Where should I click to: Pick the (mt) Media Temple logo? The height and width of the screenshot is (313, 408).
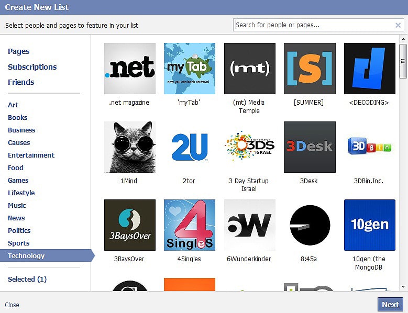coord(249,69)
